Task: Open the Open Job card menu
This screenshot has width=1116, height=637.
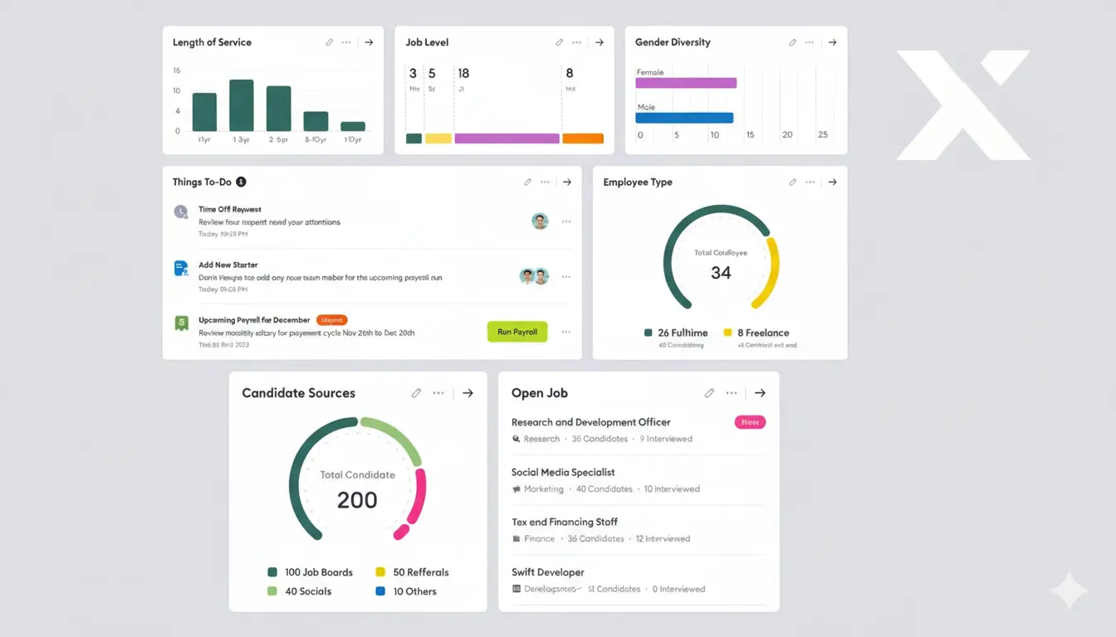Action: click(x=731, y=392)
